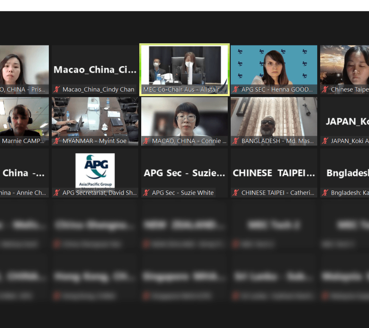Click the APG logo in David's tile
This screenshot has height=328, width=369.
point(95,170)
